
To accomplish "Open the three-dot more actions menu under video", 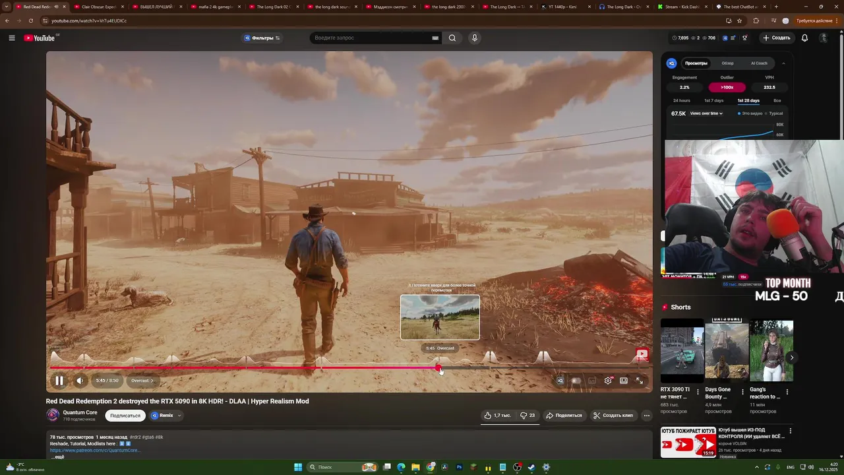I will (x=647, y=416).
